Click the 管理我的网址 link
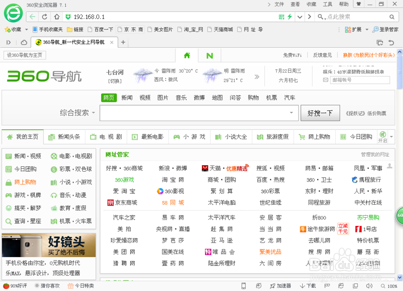Viewport: 403px width, 291px height. [x=375, y=154]
